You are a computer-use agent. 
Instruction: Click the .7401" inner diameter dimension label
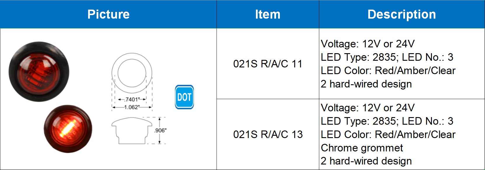(132, 99)
